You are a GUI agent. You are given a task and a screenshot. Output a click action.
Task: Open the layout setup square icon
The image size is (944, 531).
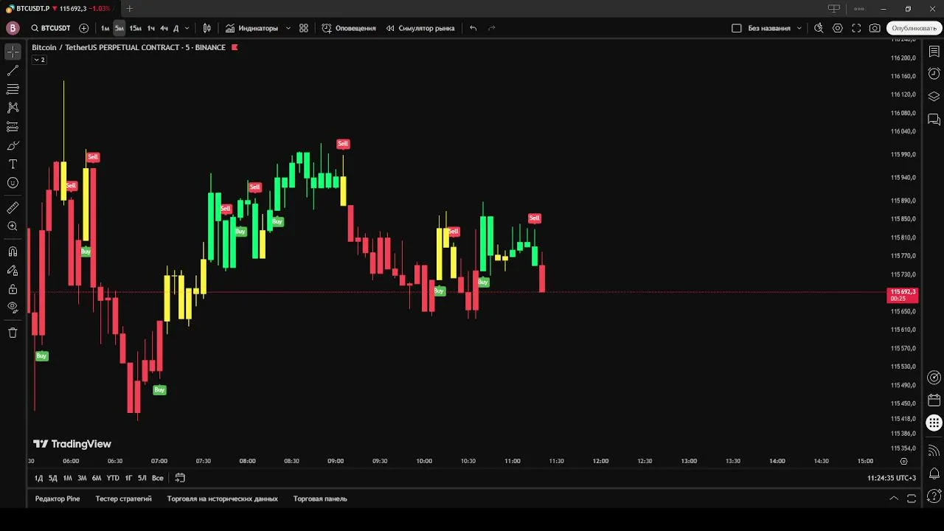[736, 28]
